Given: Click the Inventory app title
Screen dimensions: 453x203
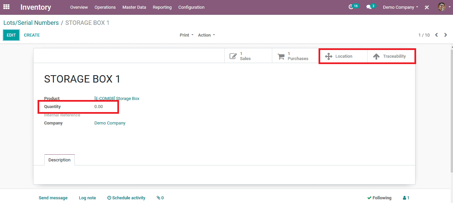Looking at the screenshot, I should 36,7.
